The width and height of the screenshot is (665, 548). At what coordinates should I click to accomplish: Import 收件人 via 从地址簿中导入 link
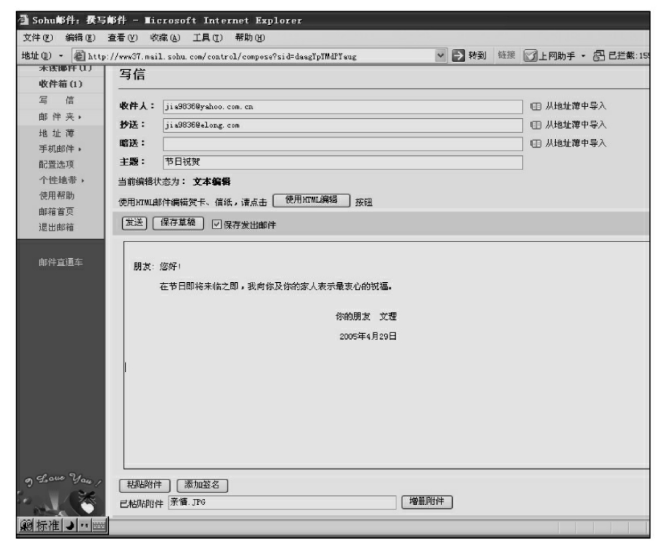576,106
